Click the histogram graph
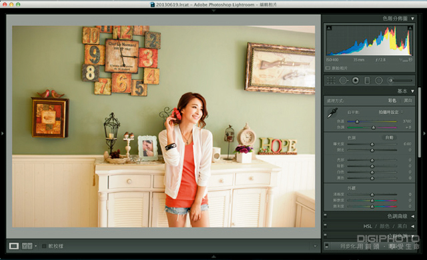 pyautogui.click(x=369, y=41)
